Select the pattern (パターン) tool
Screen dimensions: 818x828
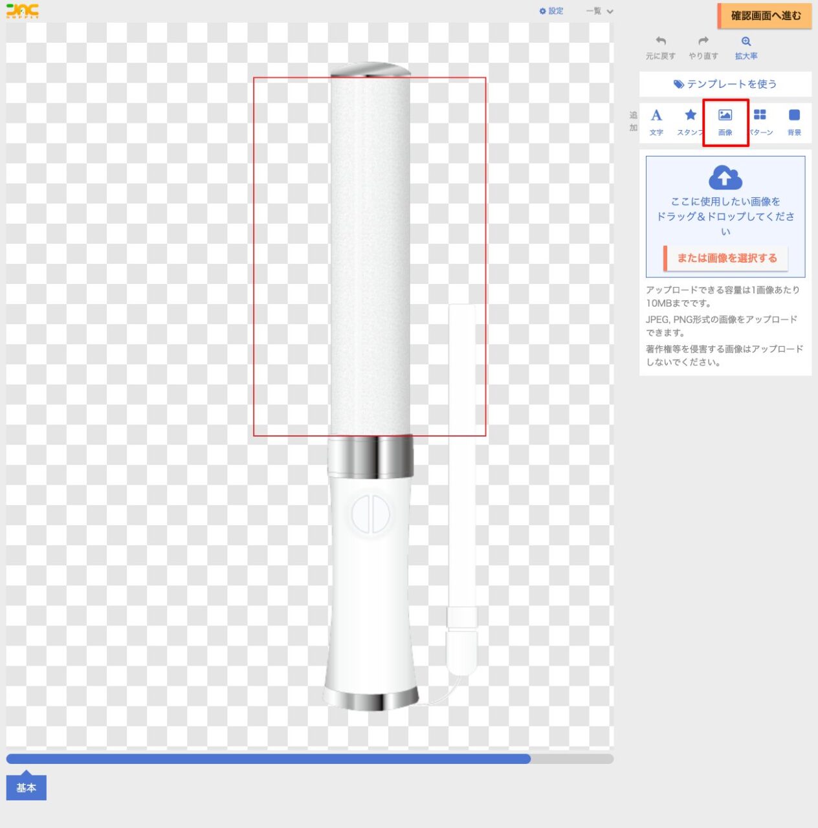tap(760, 116)
